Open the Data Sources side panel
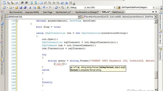The height and width of the screenshot is (91, 163). [x=2, y=66]
